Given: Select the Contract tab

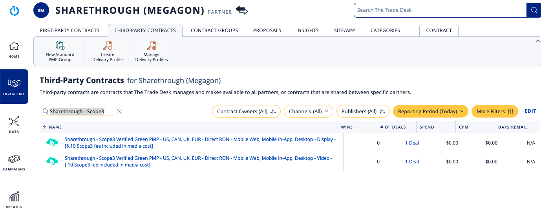Looking at the screenshot, I should pyautogui.click(x=439, y=30).
